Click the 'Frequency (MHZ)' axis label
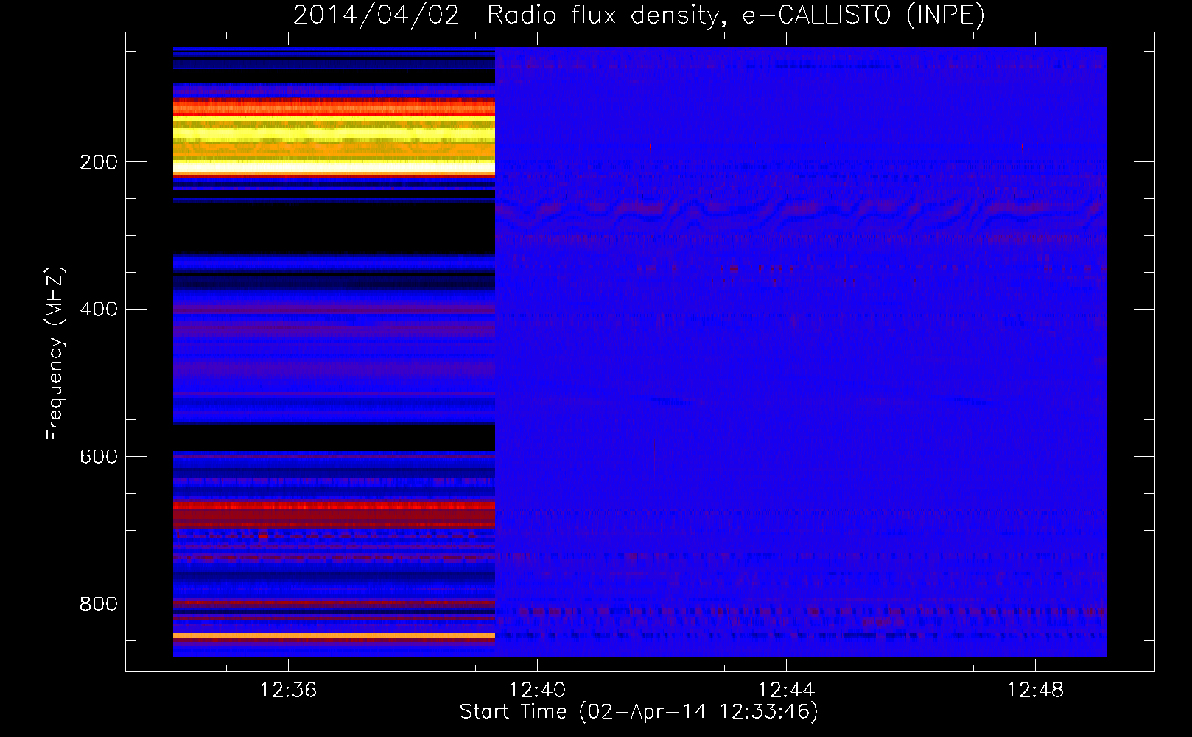This screenshot has height=737, width=1192. [x=55, y=354]
